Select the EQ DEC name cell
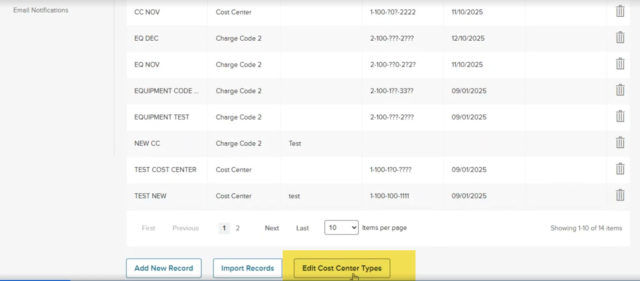The height and width of the screenshot is (281, 640). [x=167, y=38]
